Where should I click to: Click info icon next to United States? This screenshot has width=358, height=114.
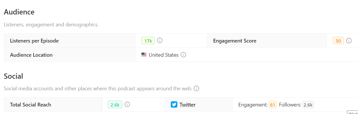183,55
